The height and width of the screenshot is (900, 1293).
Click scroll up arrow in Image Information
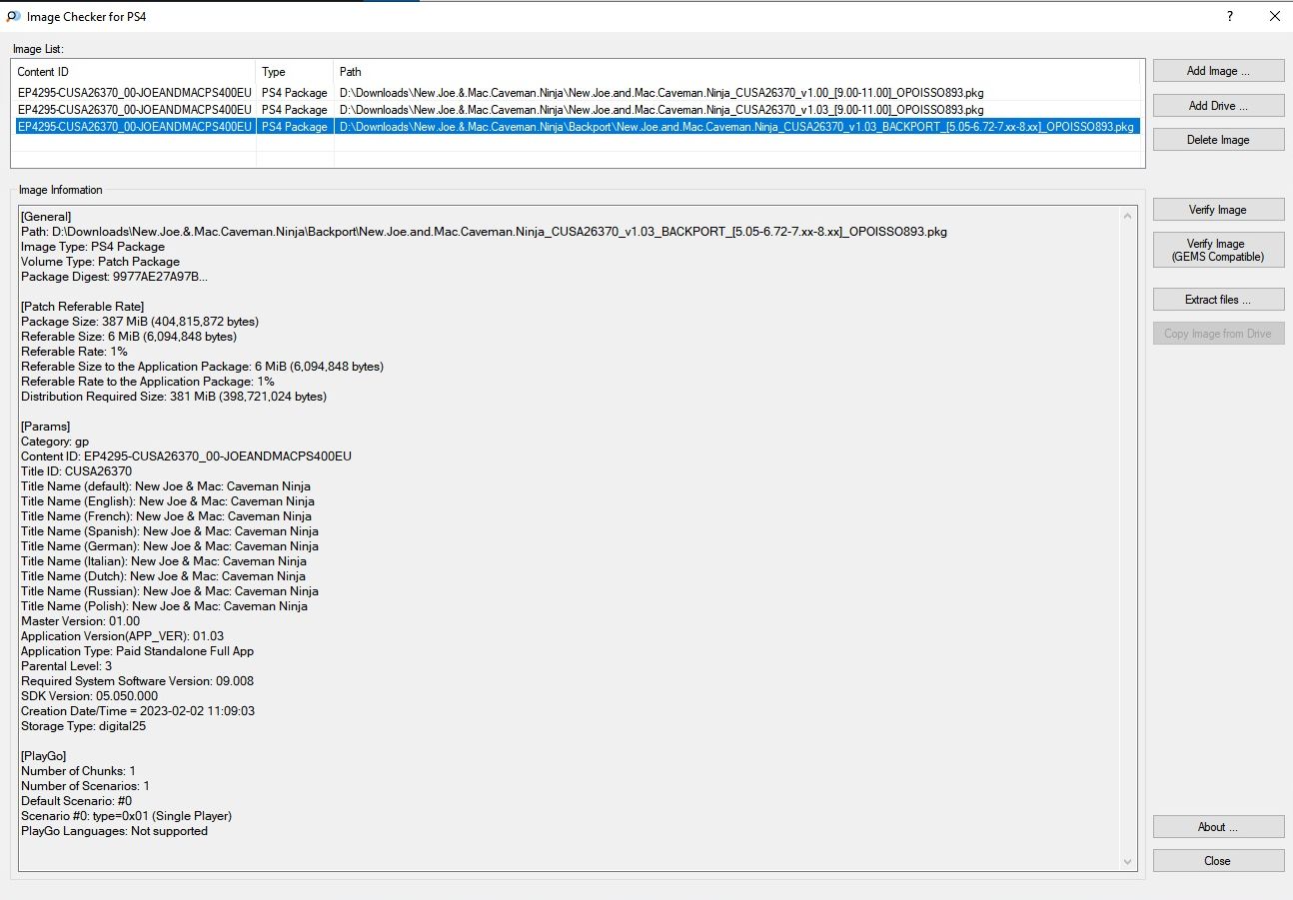tap(1129, 216)
